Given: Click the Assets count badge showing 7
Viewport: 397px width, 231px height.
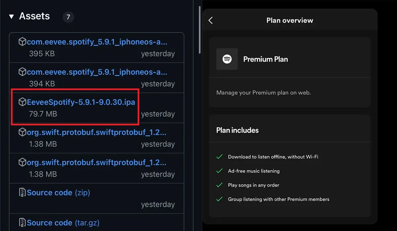Looking at the screenshot, I should pyautogui.click(x=68, y=17).
